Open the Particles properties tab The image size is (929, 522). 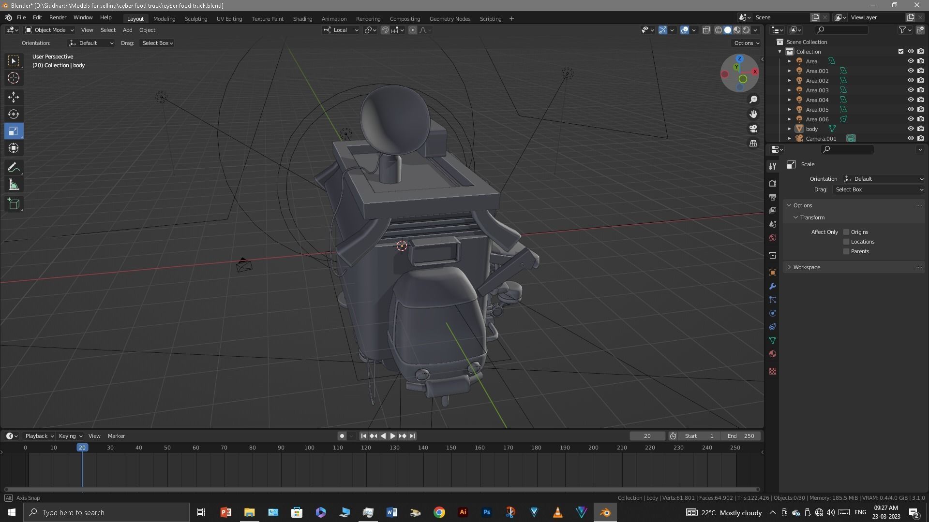[773, 300]
